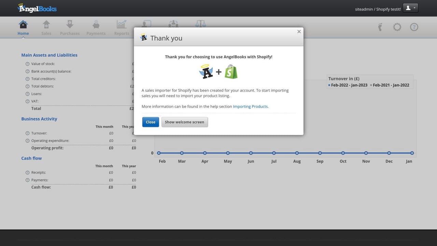Click the footprint trail icon

(x=380, y=27)
